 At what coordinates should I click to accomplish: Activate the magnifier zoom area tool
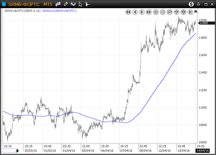[x=169, y=12]
